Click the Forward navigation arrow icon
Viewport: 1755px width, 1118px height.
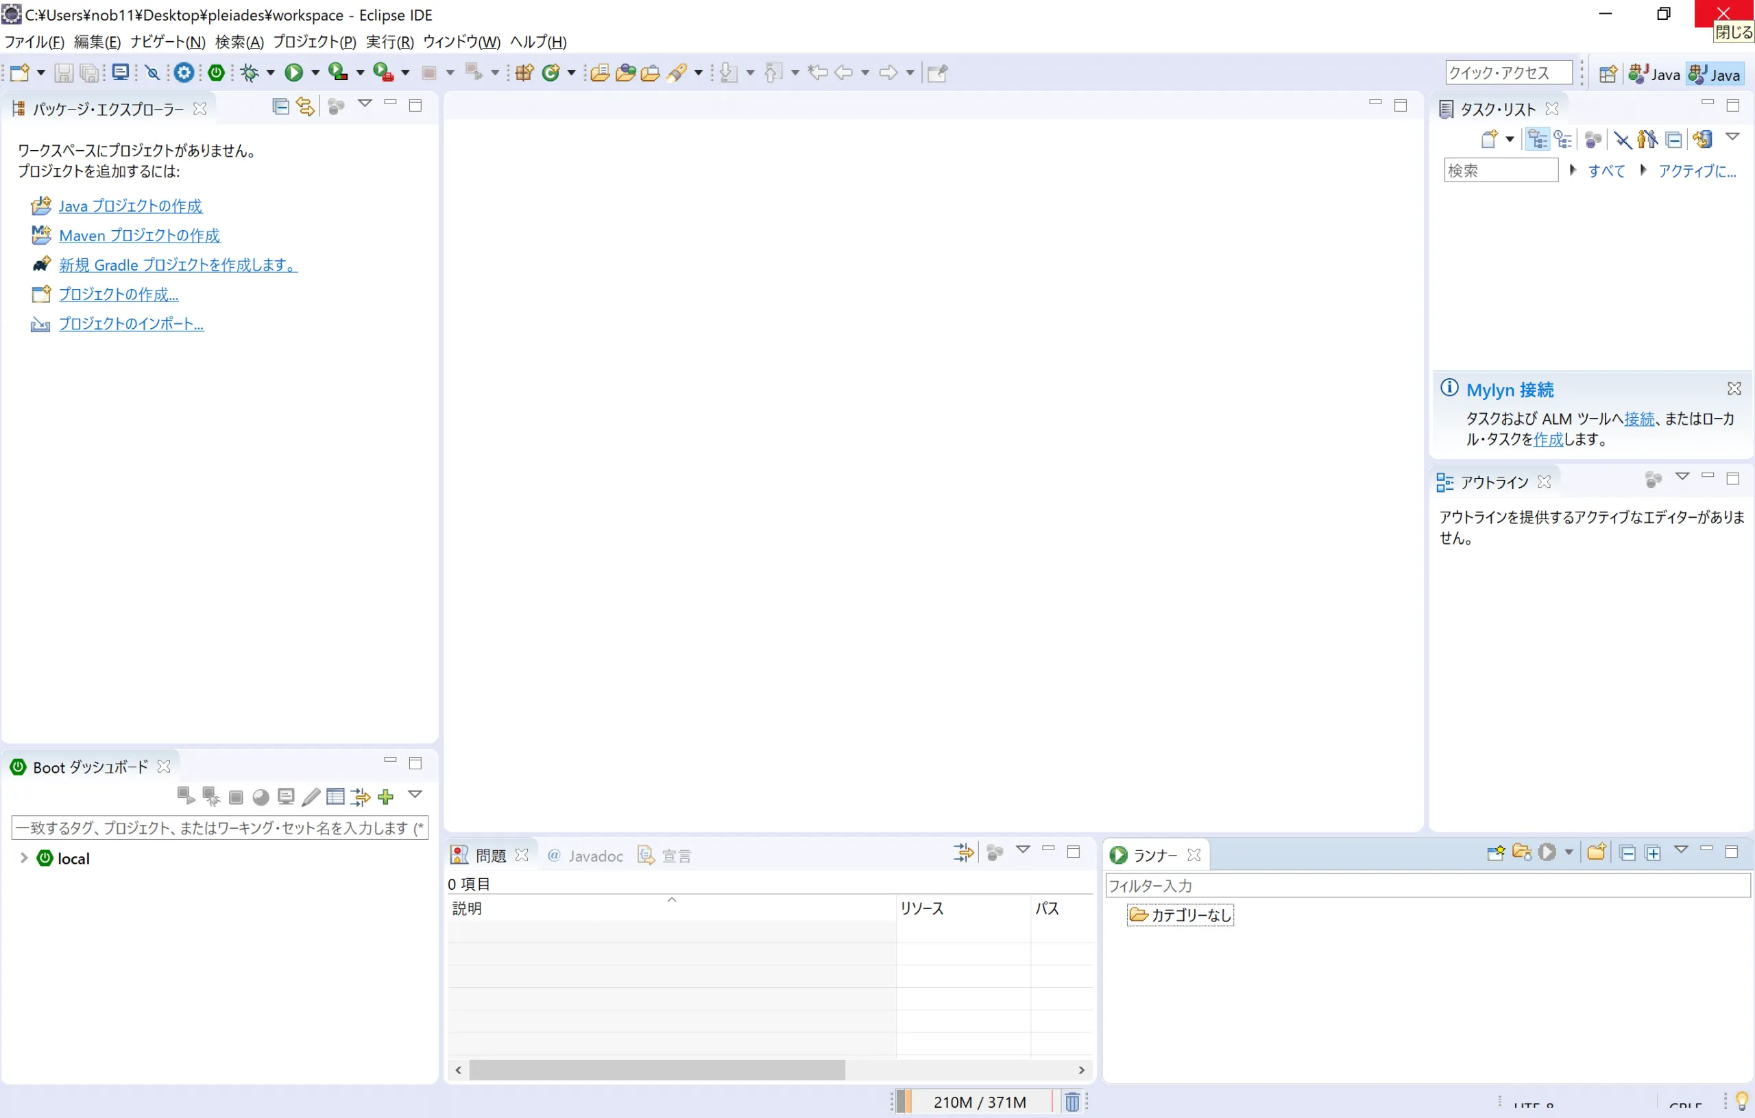(888, 72)
